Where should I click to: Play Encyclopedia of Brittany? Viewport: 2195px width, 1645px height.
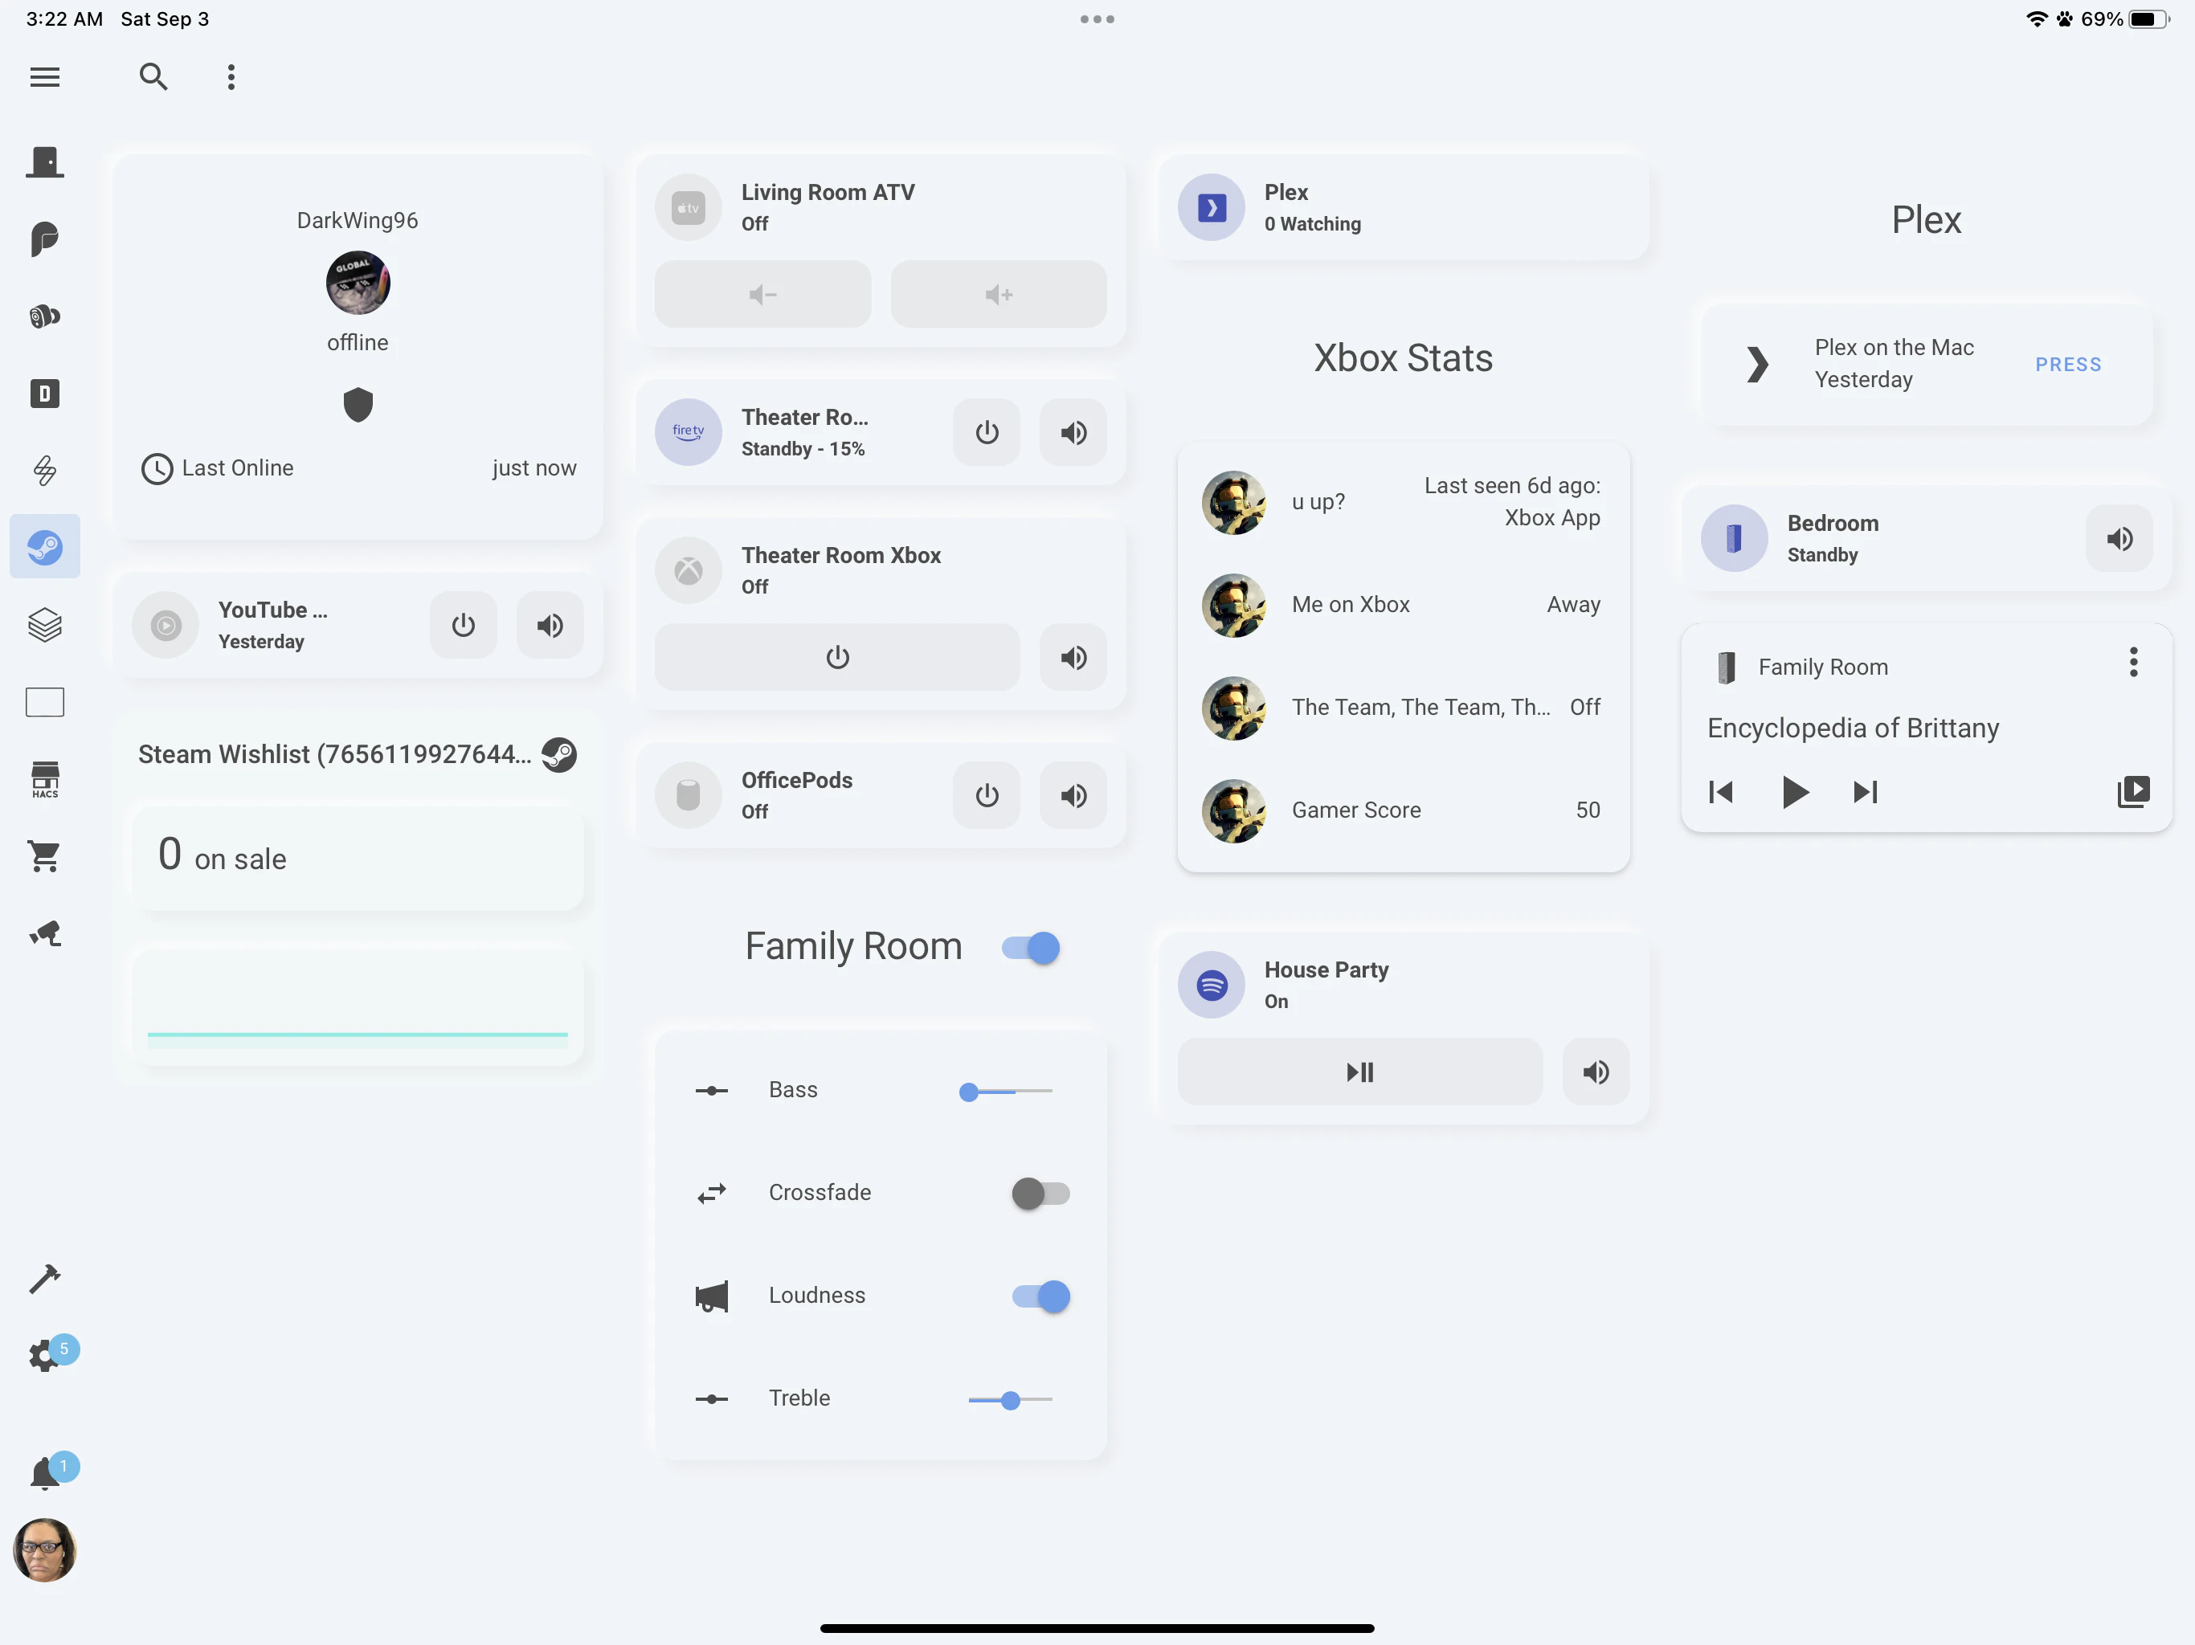pos(1794,792)
